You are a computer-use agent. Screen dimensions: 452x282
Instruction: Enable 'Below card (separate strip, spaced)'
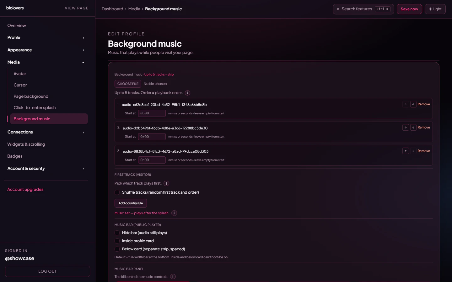click(117, 249)
